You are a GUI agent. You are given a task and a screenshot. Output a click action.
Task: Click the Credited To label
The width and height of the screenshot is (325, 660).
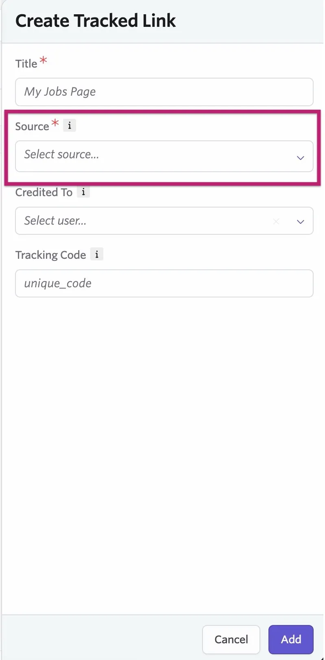tap(44, 192)
